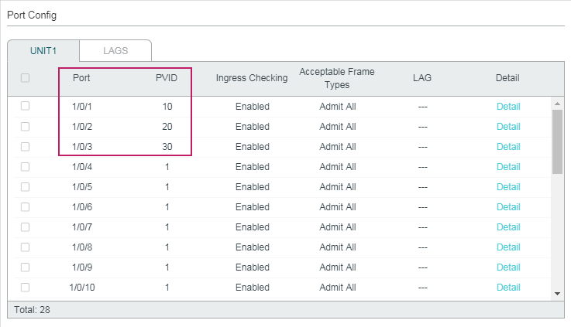Click the scroll up arrow of the table

coord(557,104)
